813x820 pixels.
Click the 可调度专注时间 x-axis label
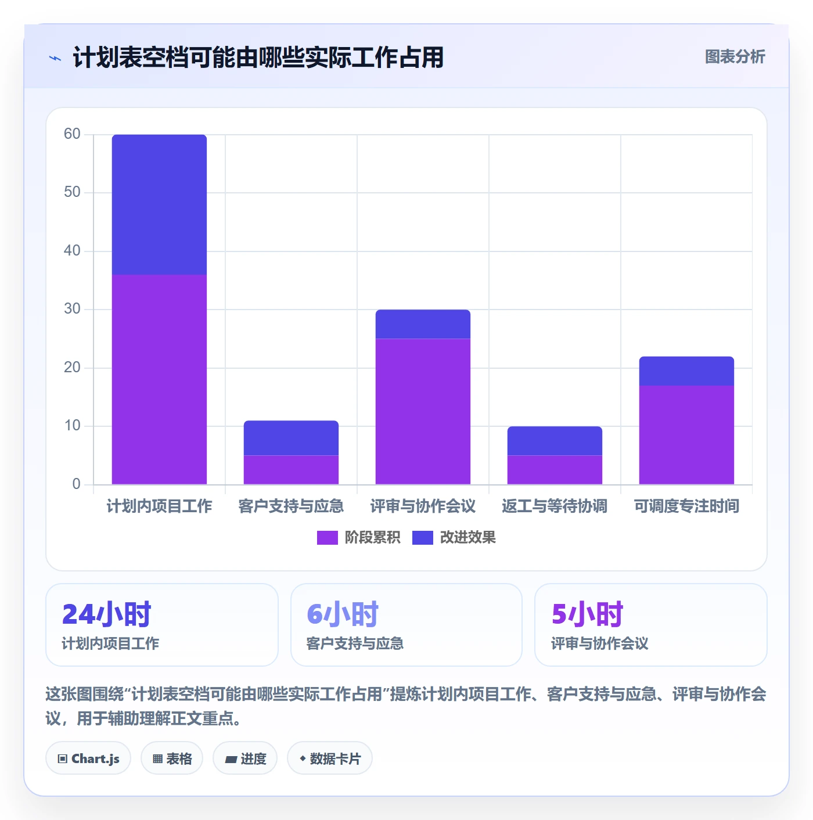point(686,506)
